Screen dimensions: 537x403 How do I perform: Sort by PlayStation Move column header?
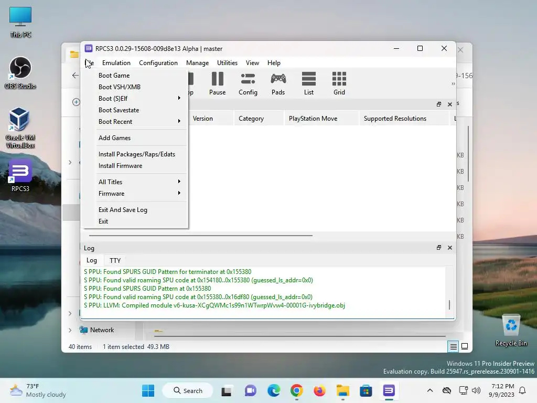(x=321, y=119)
